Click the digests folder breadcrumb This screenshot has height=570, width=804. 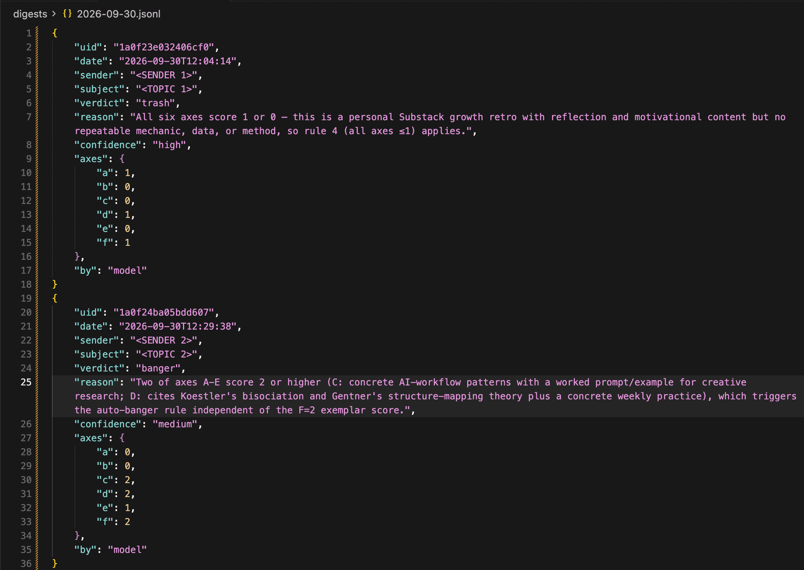pyautogui.click(x=30, y=14)
